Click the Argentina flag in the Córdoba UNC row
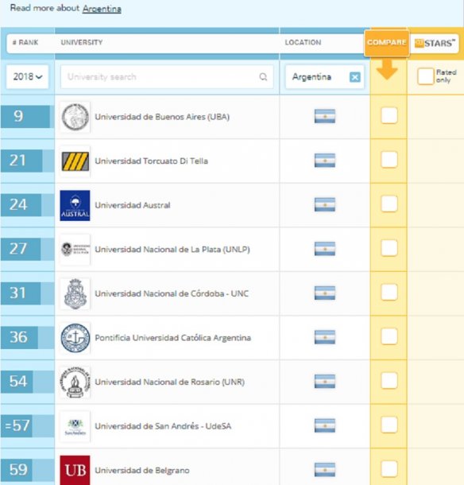Viewport: 464px width, 485px height. point(325,293)
